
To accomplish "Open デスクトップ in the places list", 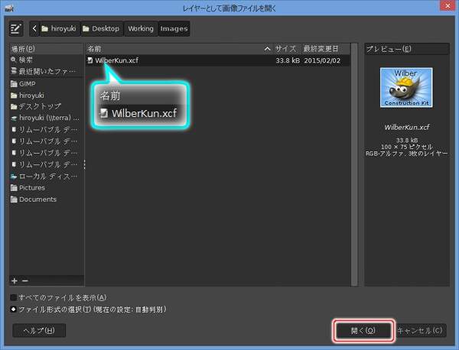I will pyautogui.click(x=46, y=106).
